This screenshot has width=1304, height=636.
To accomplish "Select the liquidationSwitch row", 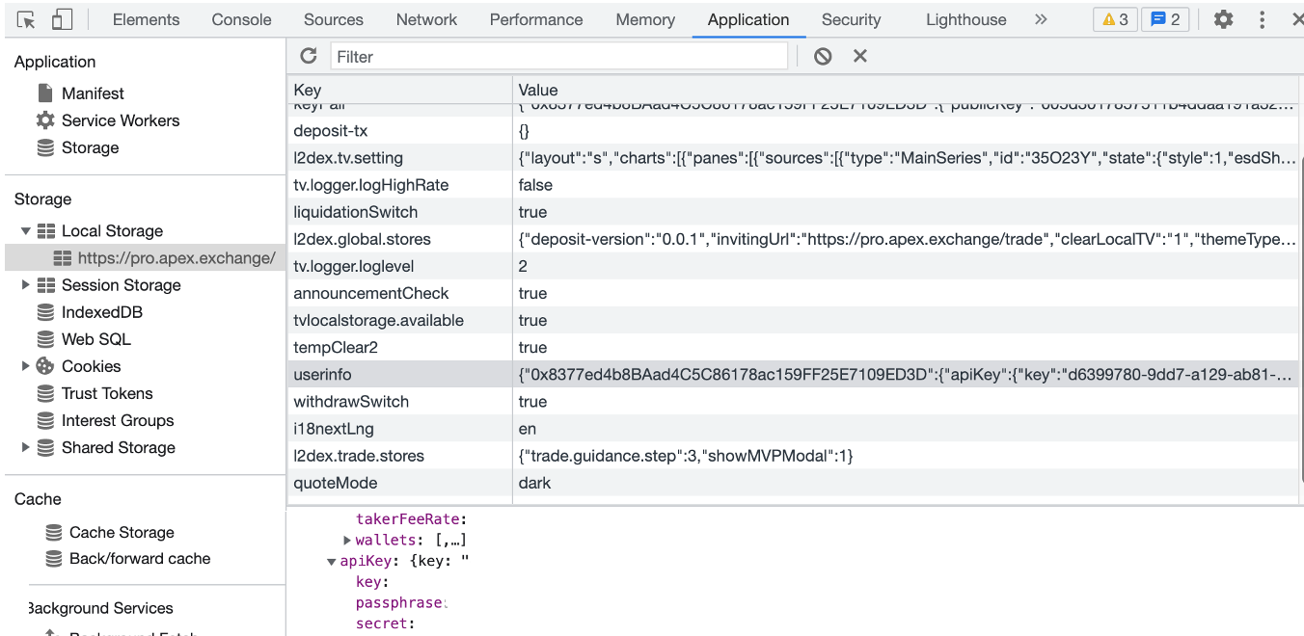I will point(355,212).
